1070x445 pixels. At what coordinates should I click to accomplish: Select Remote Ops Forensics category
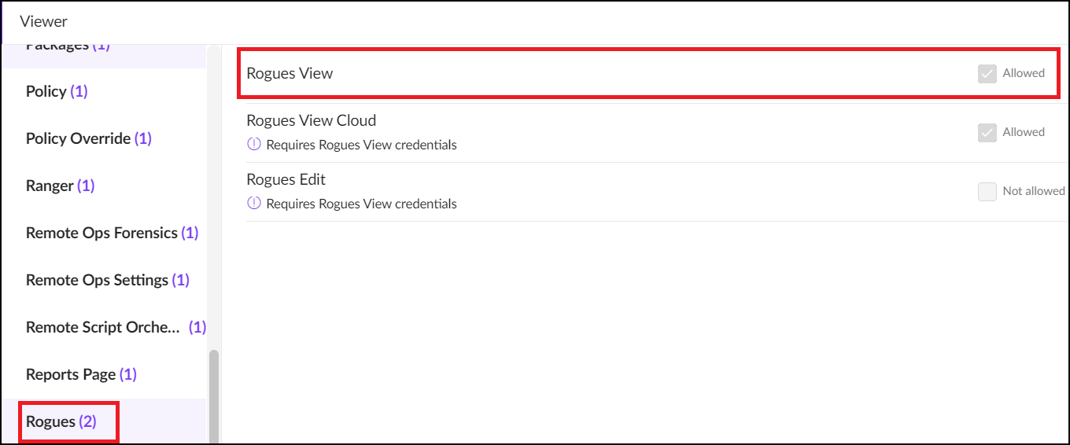pos(112,233)
